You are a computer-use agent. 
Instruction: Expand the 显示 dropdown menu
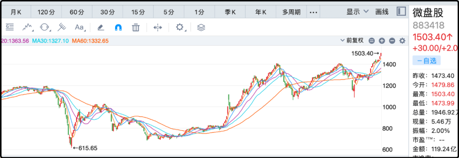(357, 12)
